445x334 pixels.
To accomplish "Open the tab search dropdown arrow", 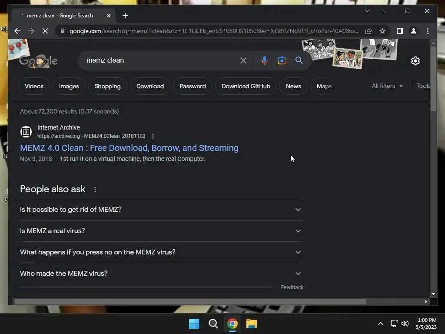I will (x=367, y=11).
